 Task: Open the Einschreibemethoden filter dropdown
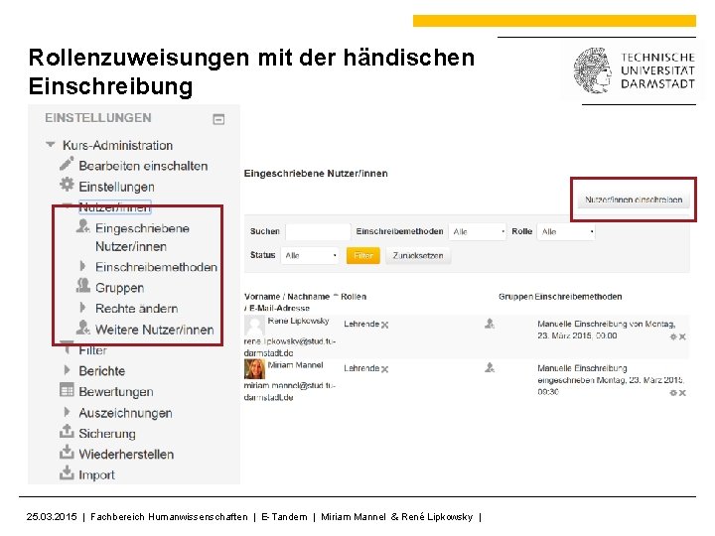(478, 231)
